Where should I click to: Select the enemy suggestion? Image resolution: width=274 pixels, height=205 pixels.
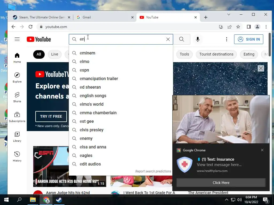click(x=121, y=139)
